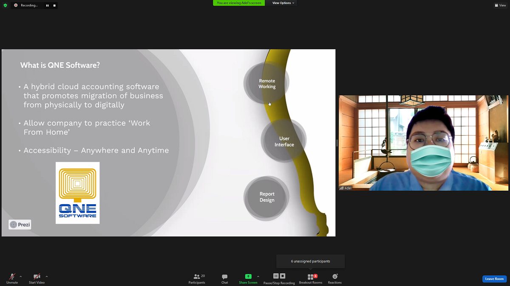Click Adel's video thumbnail
The height and width of the screenshot is (286, 510).
423,143
